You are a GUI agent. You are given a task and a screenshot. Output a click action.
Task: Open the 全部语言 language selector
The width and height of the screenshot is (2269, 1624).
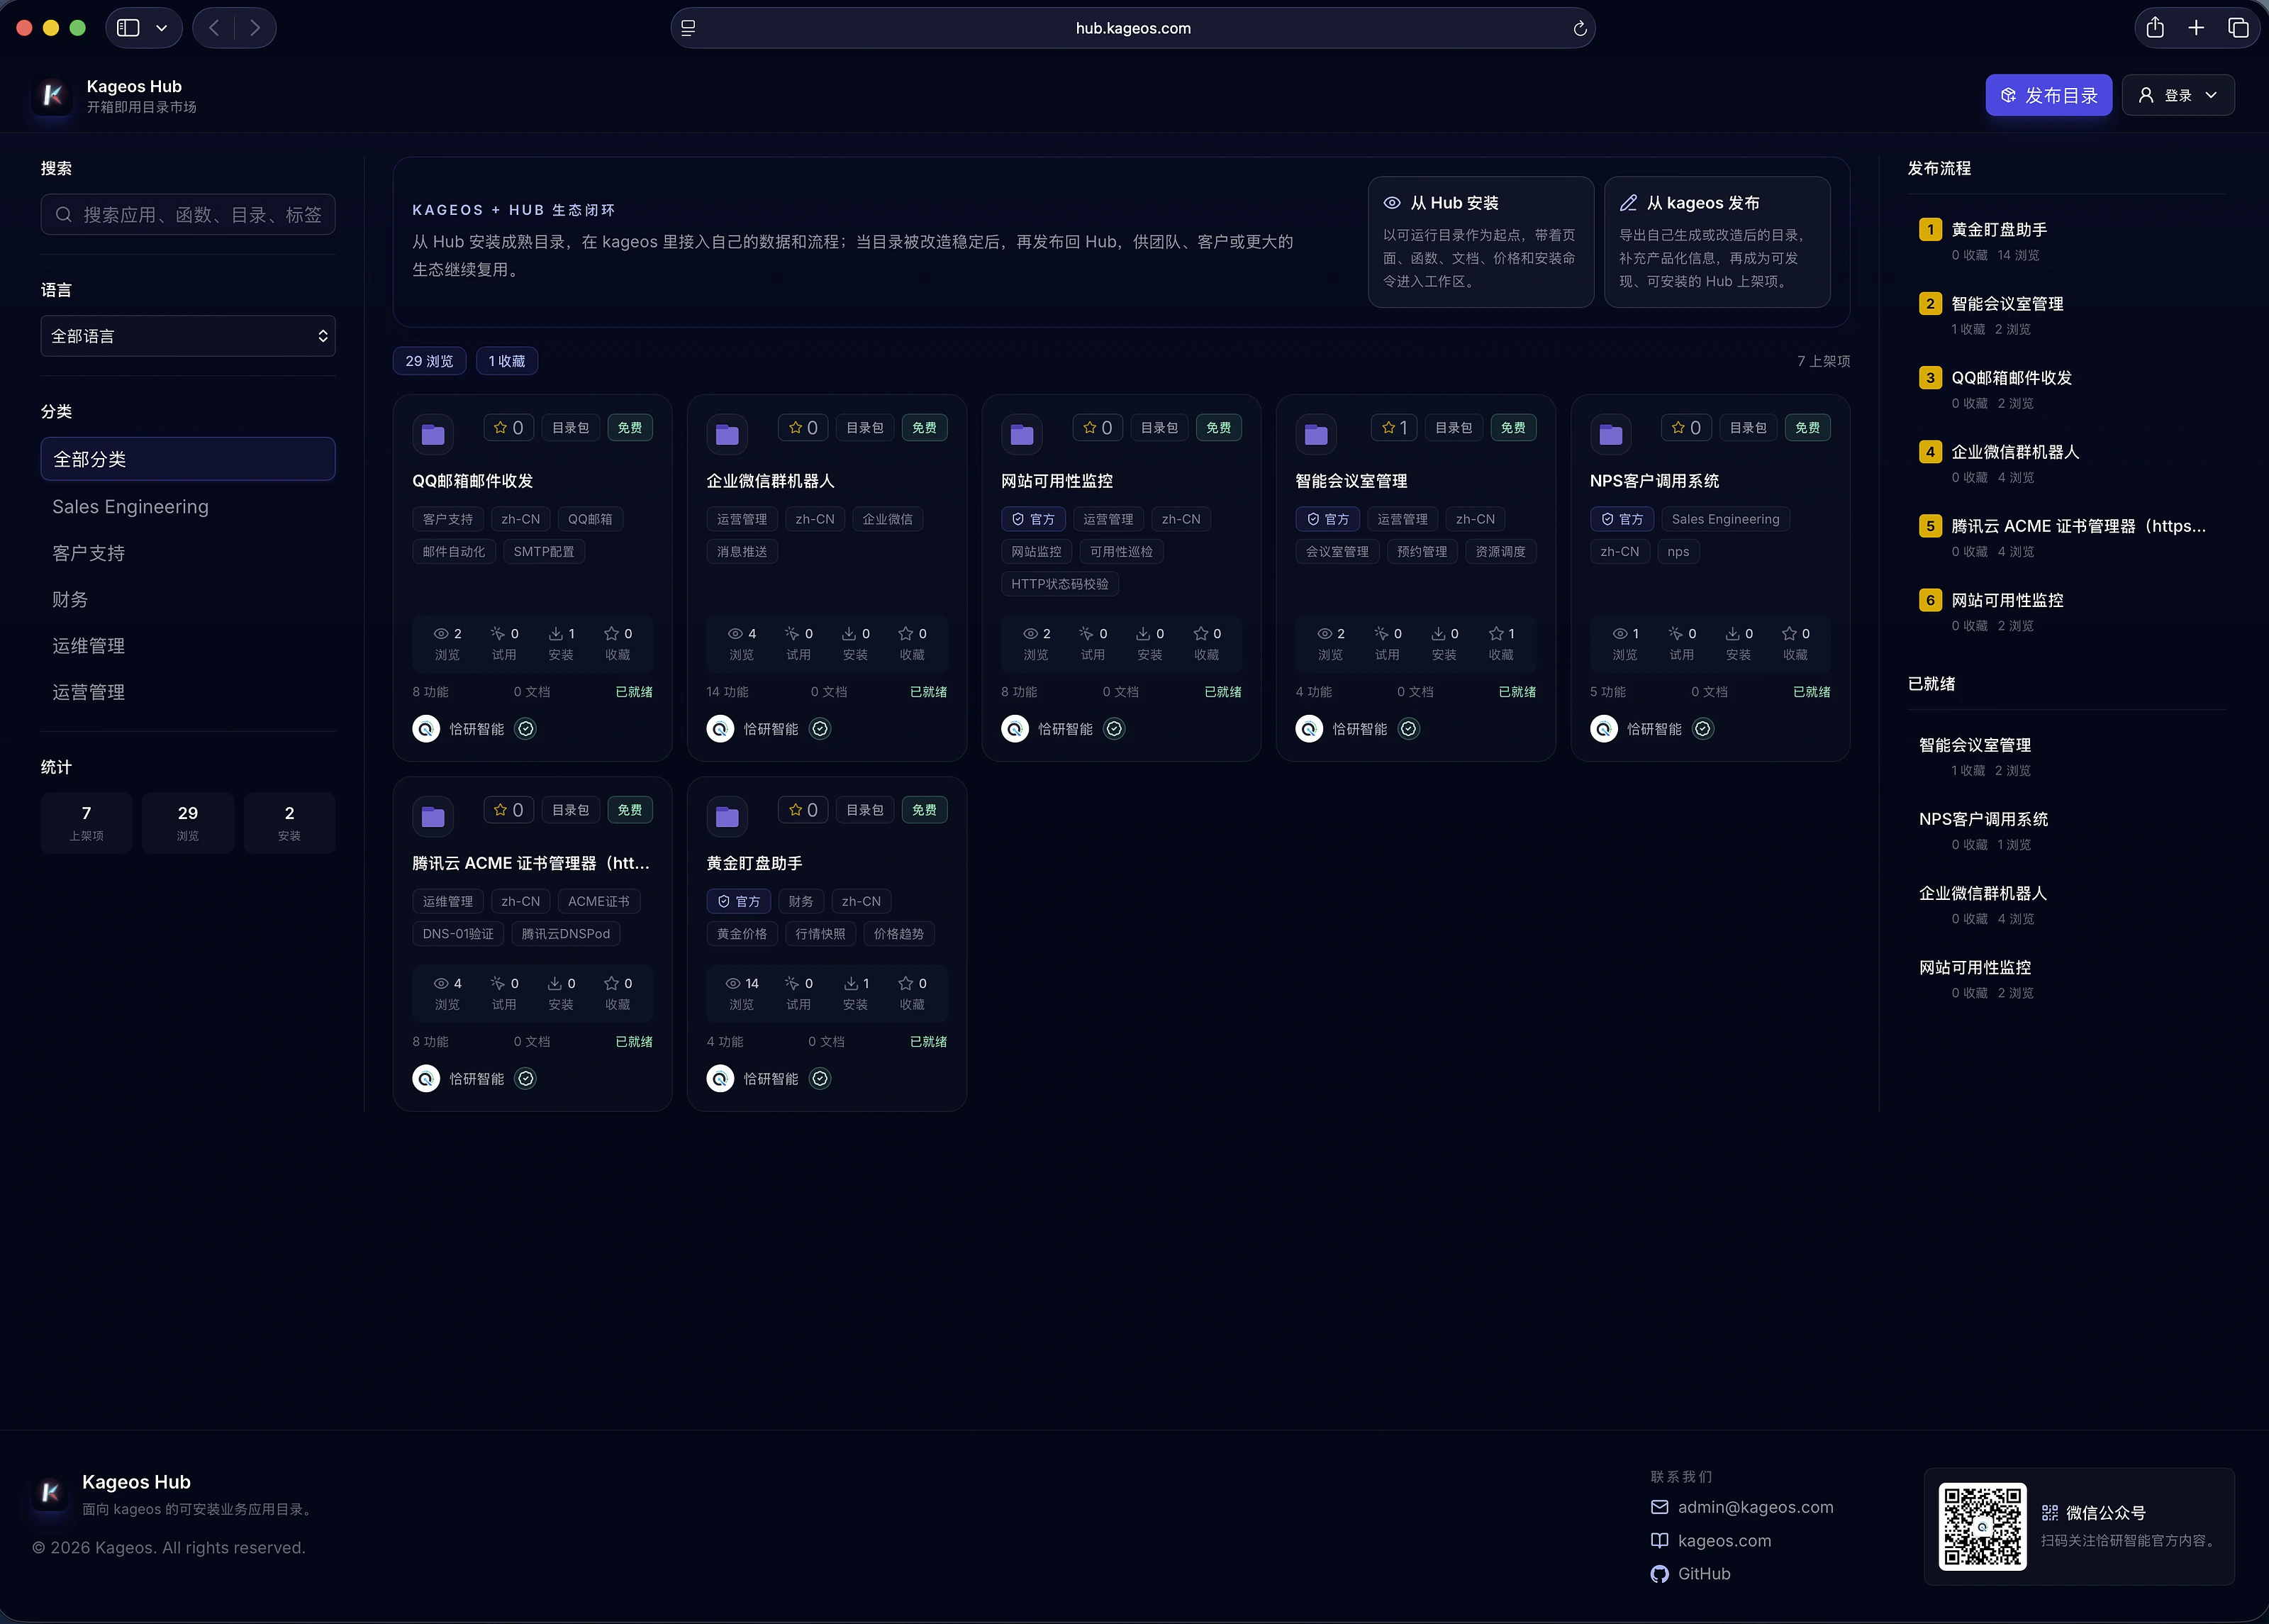tap(188, 336)
